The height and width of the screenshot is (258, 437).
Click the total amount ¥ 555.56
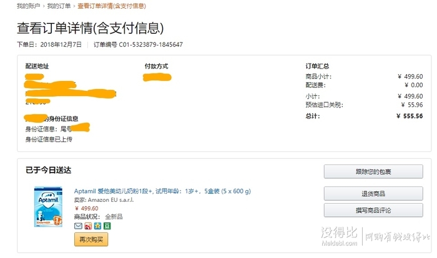coord(410,116)
